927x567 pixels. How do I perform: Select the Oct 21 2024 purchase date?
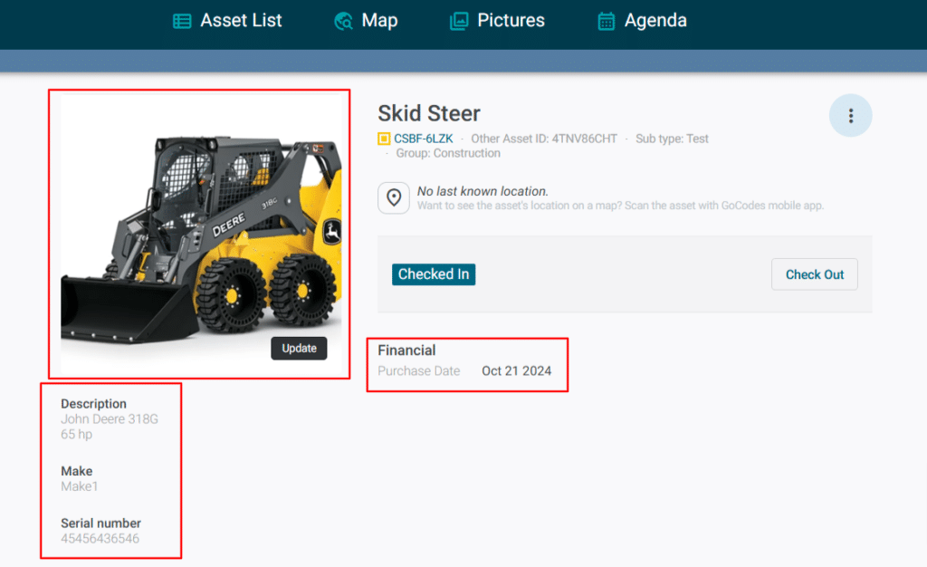tap(516, 371)
